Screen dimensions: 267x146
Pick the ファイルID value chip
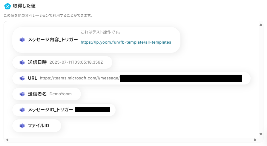click(x=39, y=126)
